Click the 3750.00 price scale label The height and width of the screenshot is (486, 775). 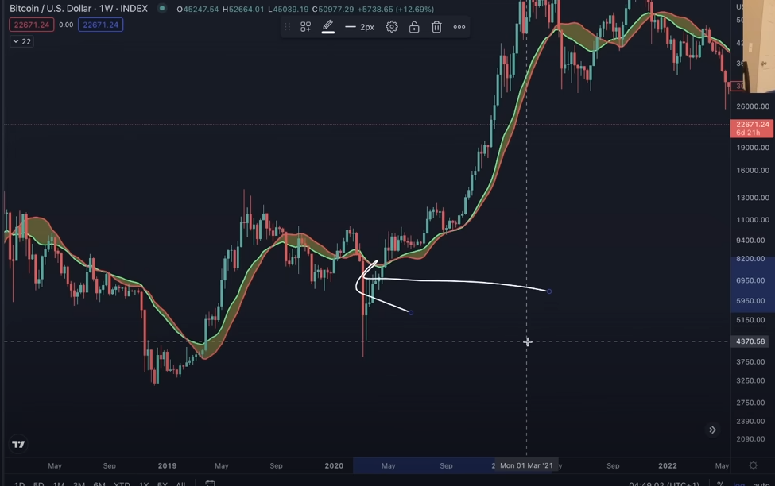pyautogui.click(x=750, y=361)
